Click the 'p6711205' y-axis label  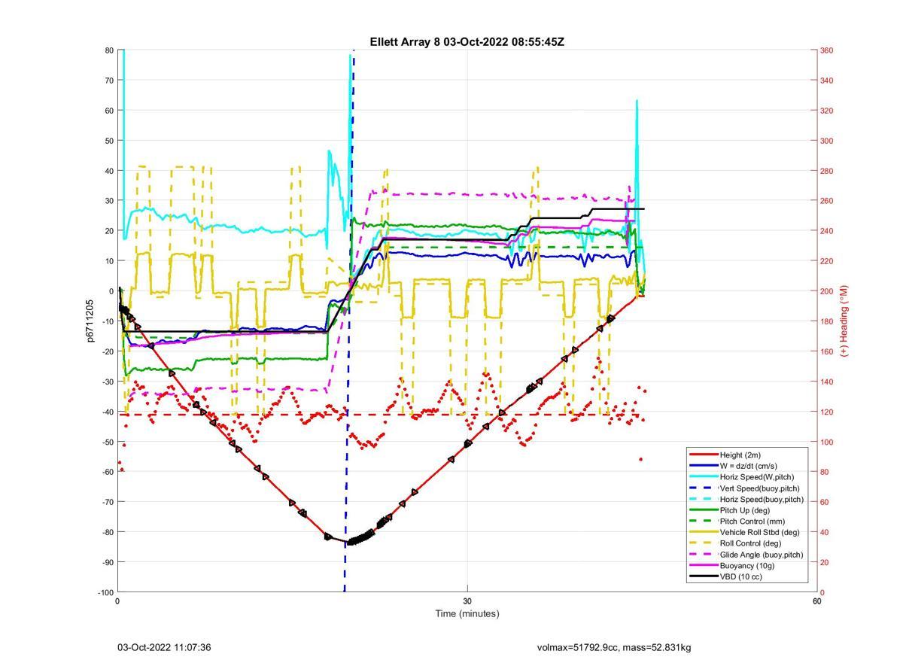tap(90, 321)
